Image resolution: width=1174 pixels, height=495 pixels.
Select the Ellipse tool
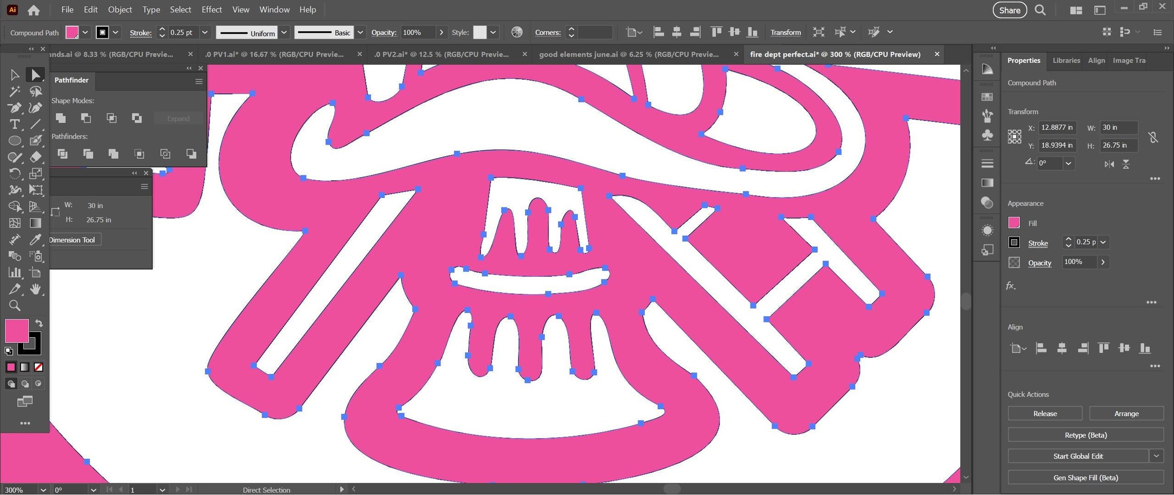click(x=14, y=141)
